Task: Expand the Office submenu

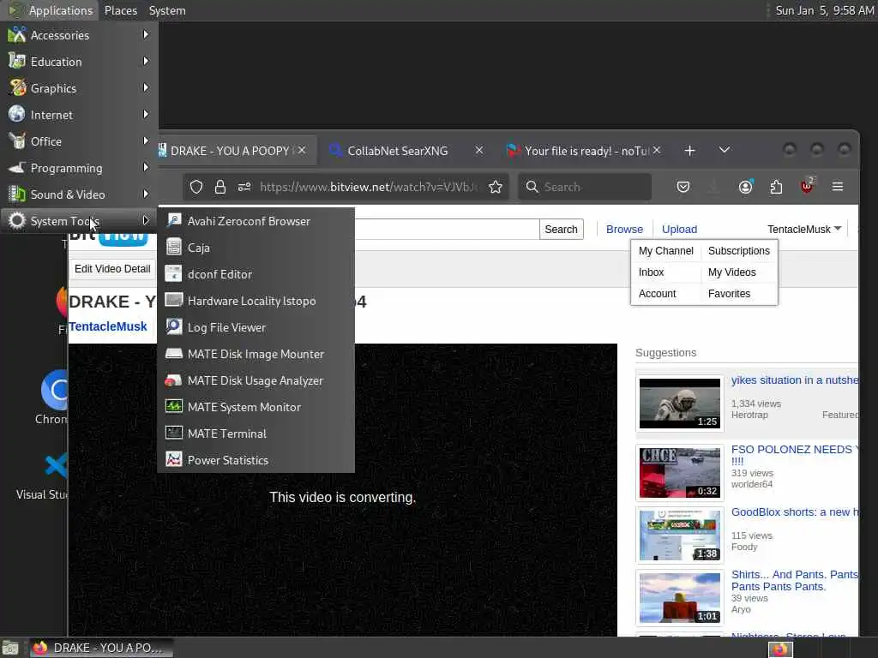Action: point(79,141)
